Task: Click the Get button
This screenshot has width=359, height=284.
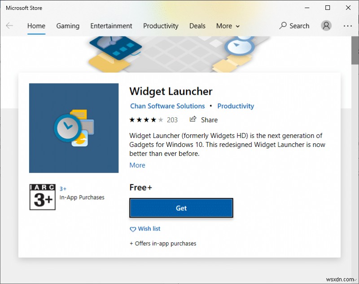Action: pos(181,208)
